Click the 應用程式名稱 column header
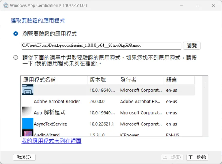 point(54,80)
